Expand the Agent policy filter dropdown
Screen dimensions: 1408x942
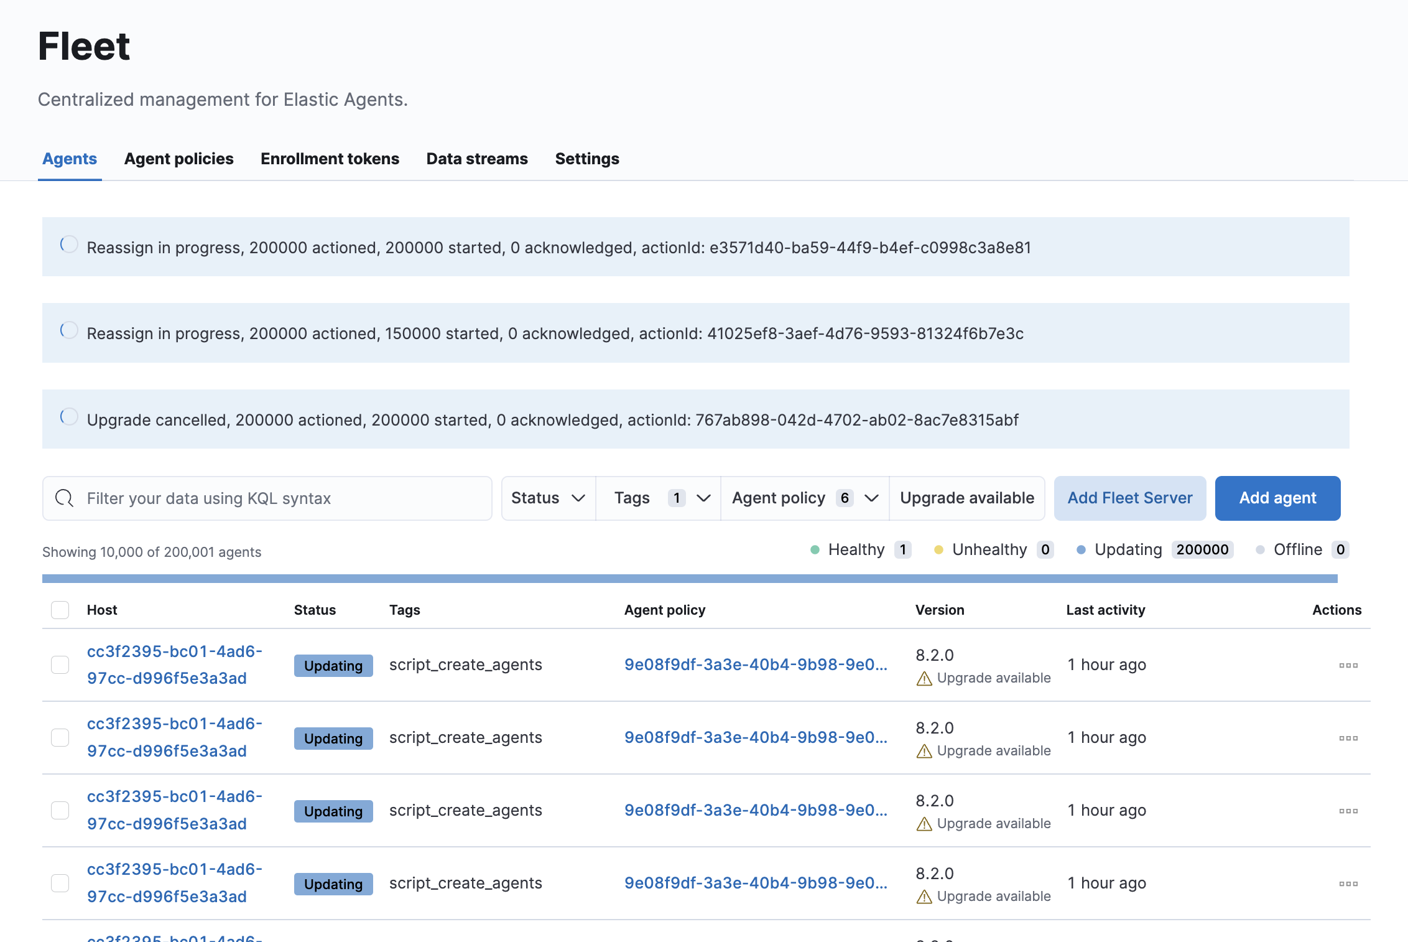(x=805, y=498)
